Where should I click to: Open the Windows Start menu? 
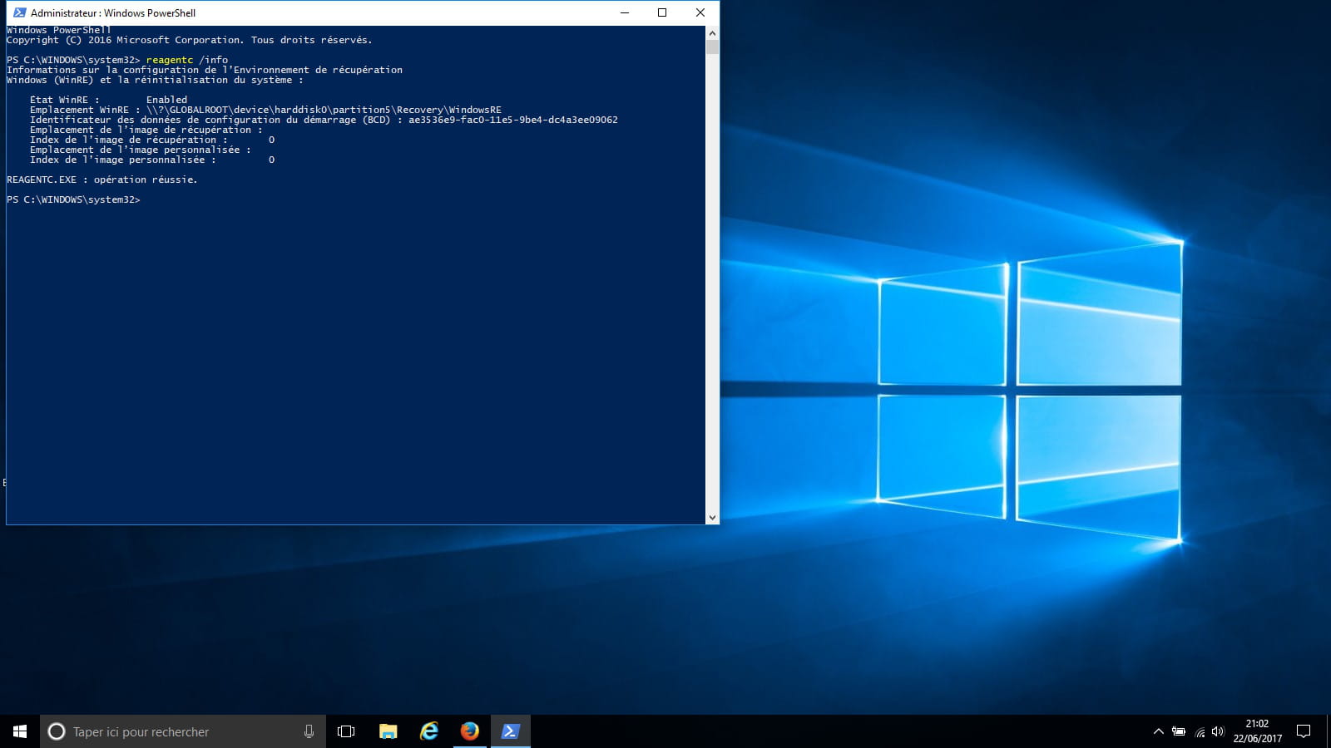(20, 731)
